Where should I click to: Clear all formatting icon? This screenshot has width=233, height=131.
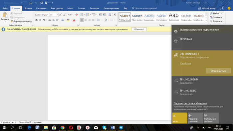click(x=77, y=15)
